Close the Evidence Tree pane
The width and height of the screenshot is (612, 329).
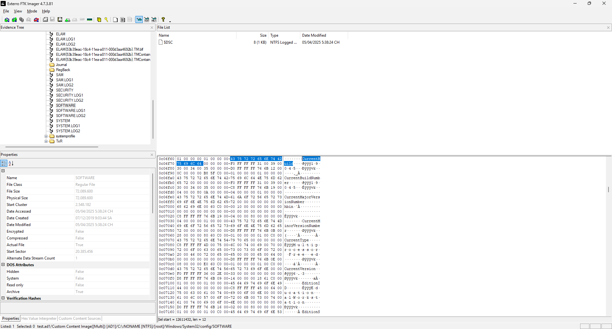click(152, 28)
